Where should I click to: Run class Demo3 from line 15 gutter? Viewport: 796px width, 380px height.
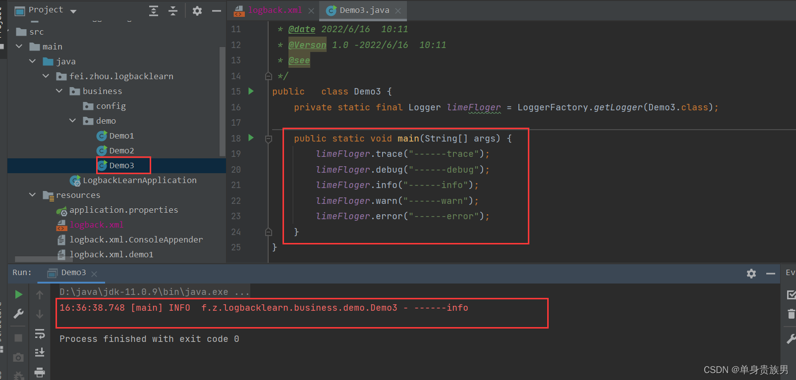click(251, 91)
